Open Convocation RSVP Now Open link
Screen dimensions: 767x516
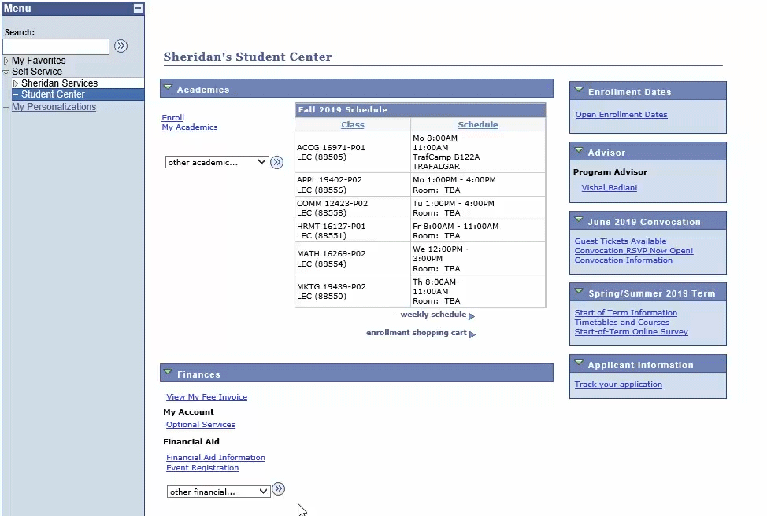[634, 251]
